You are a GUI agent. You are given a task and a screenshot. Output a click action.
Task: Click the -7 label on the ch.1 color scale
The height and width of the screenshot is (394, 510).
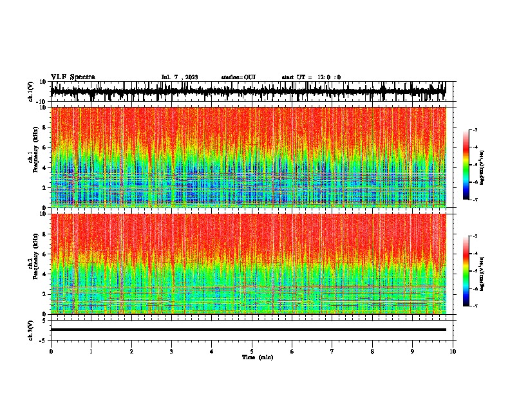[475, 200]
